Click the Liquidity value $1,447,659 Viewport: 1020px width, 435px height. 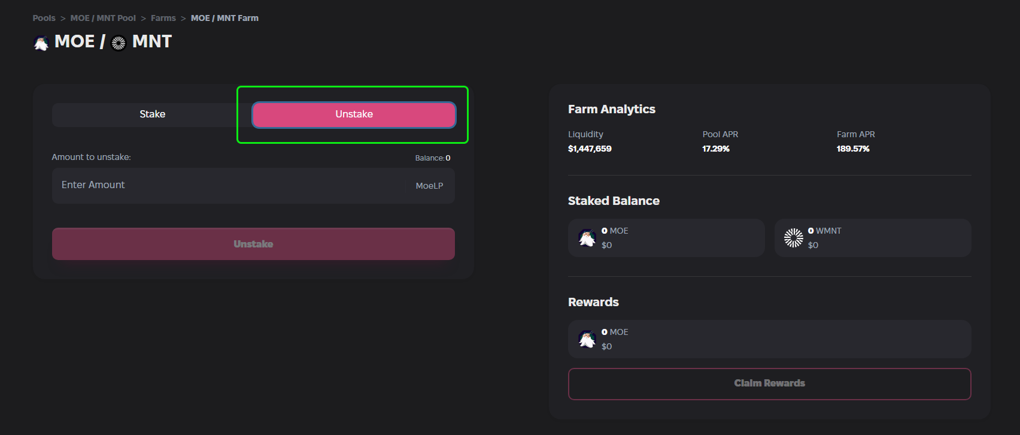click(x=590, y=149)
